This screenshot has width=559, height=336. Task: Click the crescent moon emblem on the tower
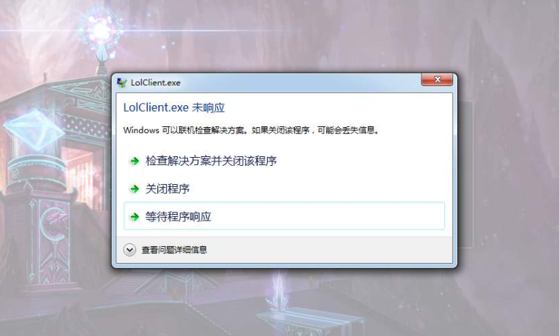tap(53, 224)
